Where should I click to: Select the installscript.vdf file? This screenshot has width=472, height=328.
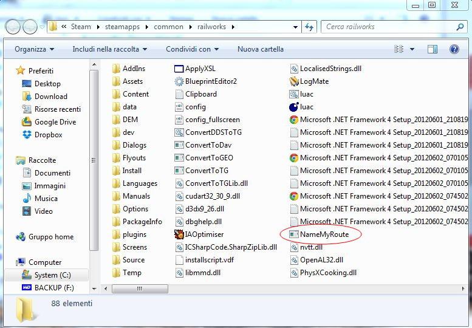coord(204,260)
